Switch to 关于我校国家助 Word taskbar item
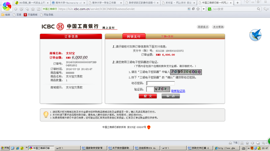 pyautogui.click(x=120, y=148)
